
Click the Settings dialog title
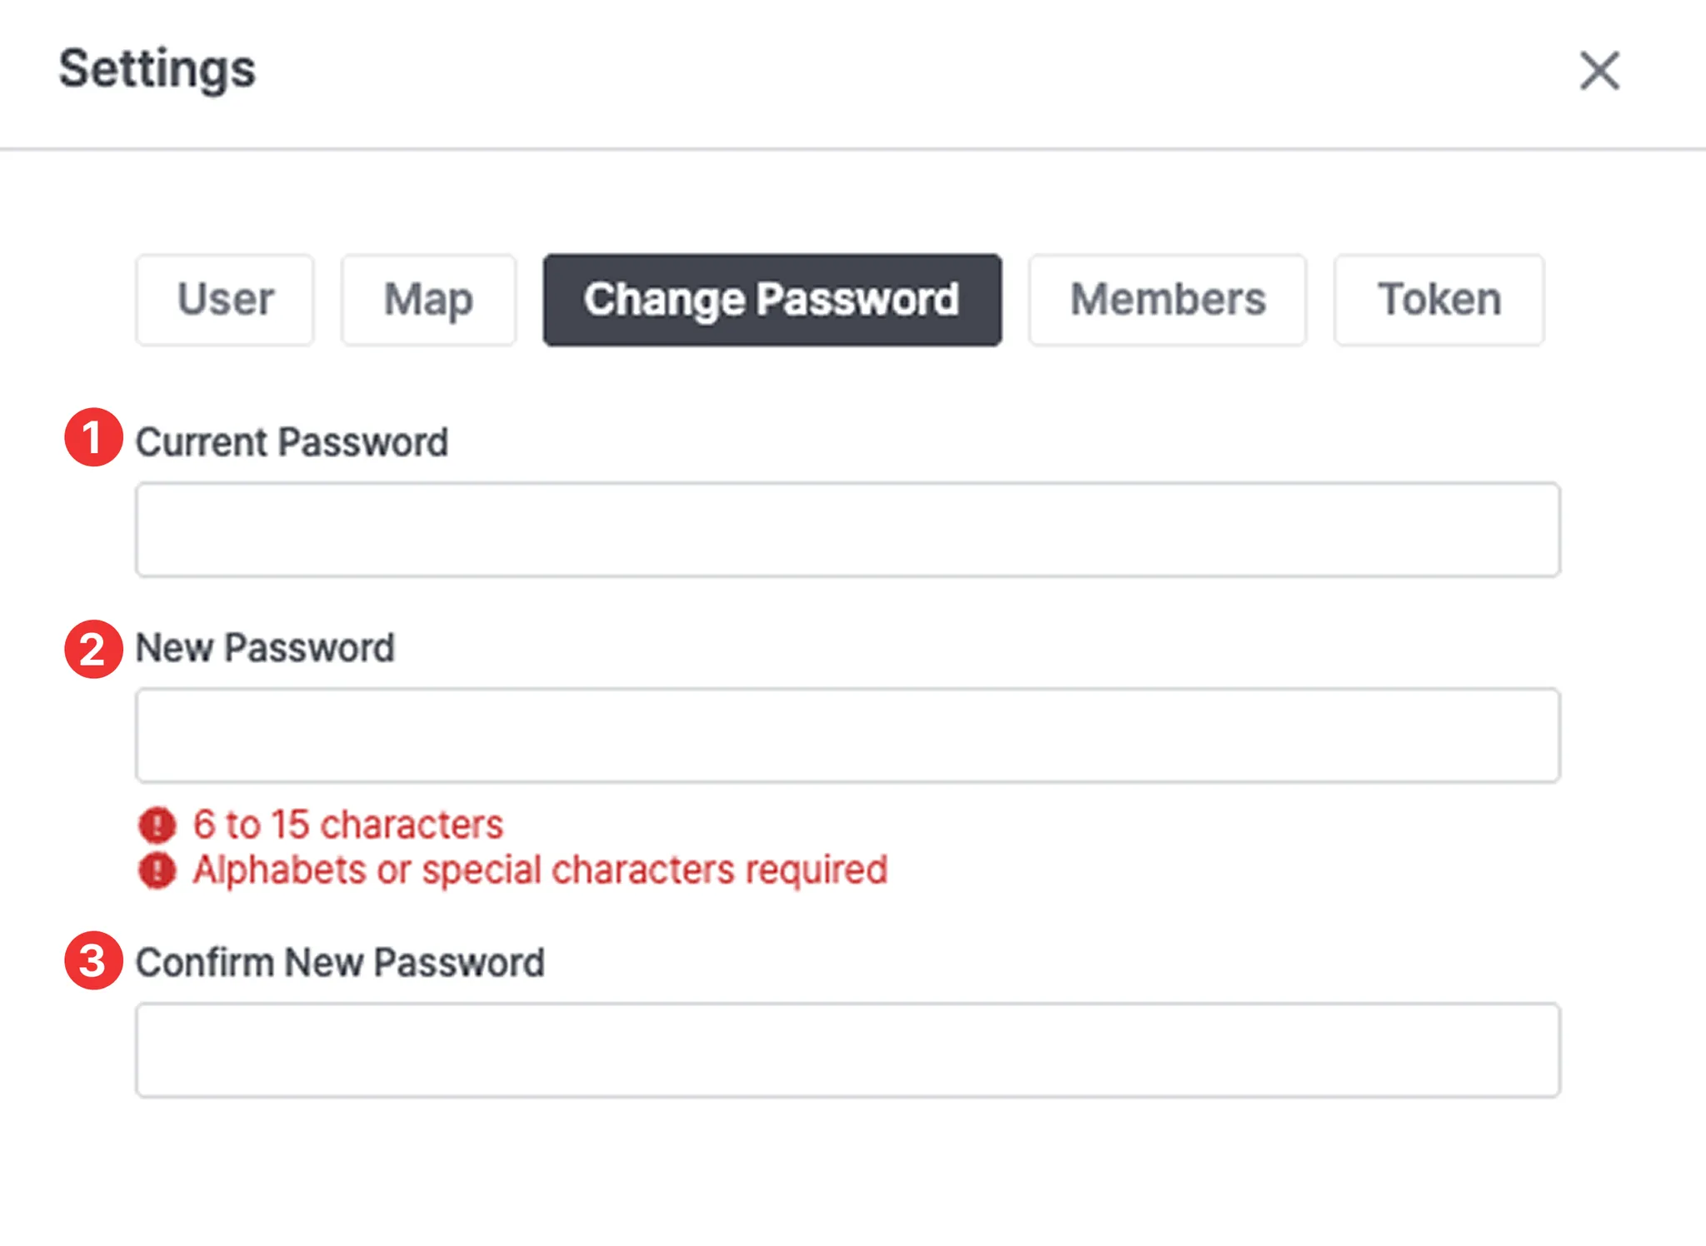point(157,68)
